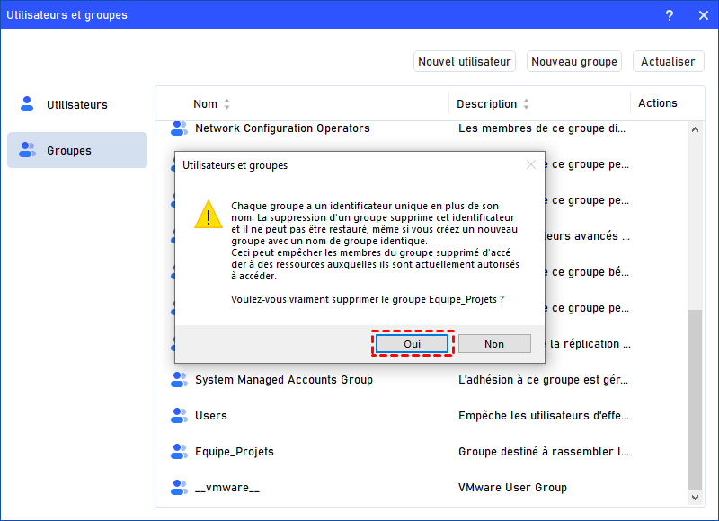Select the Network Configuration Operators row
719x521 pixels.
click(x=422, y=128)
